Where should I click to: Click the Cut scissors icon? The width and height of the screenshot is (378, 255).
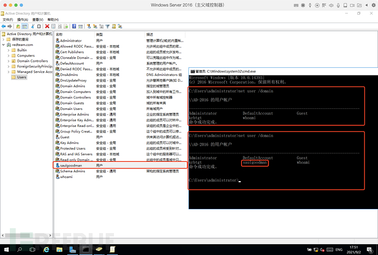(x=33, y=26)
